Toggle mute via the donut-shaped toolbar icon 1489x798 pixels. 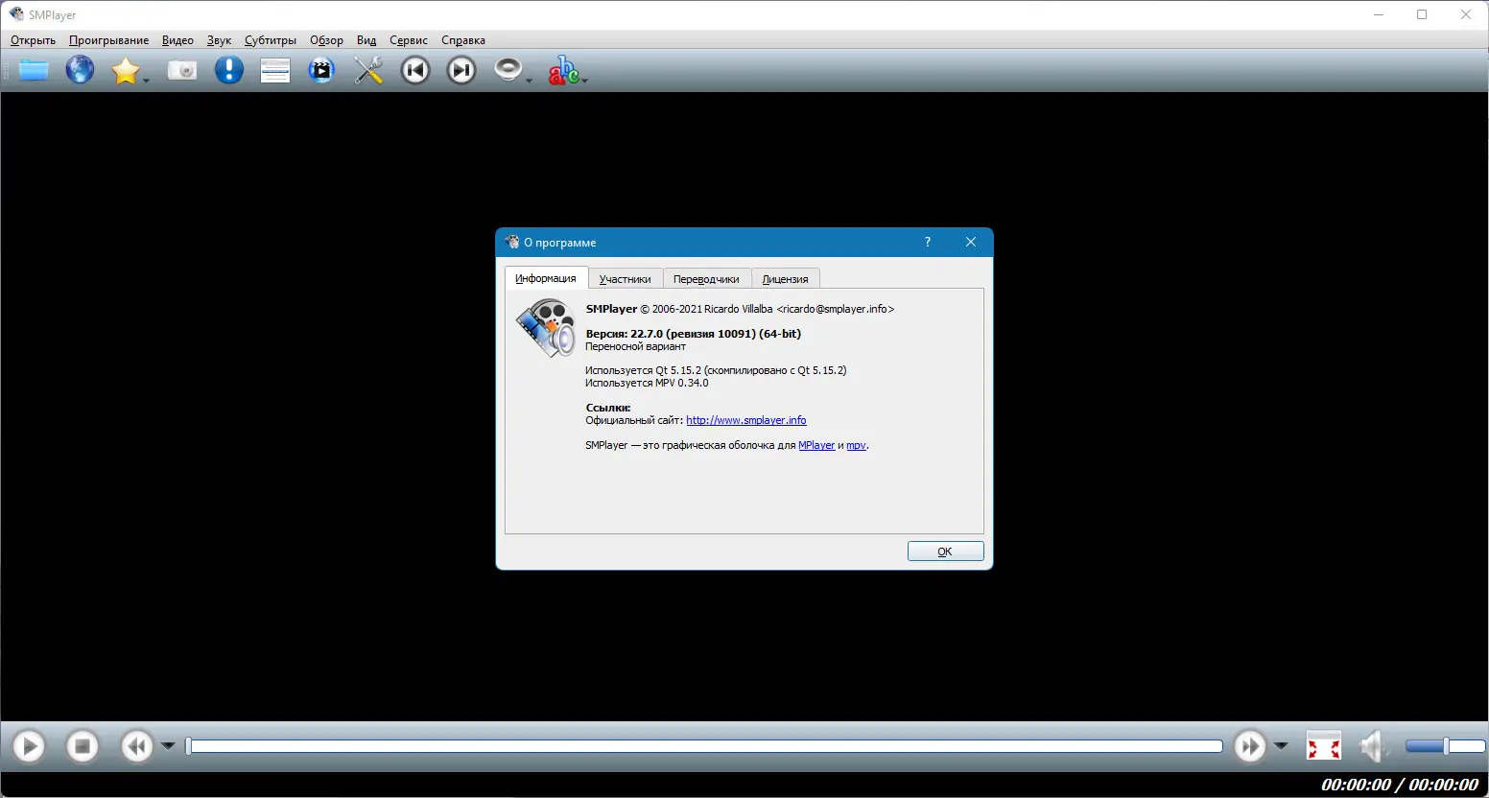pyautogui.click(x=507, y=69)
